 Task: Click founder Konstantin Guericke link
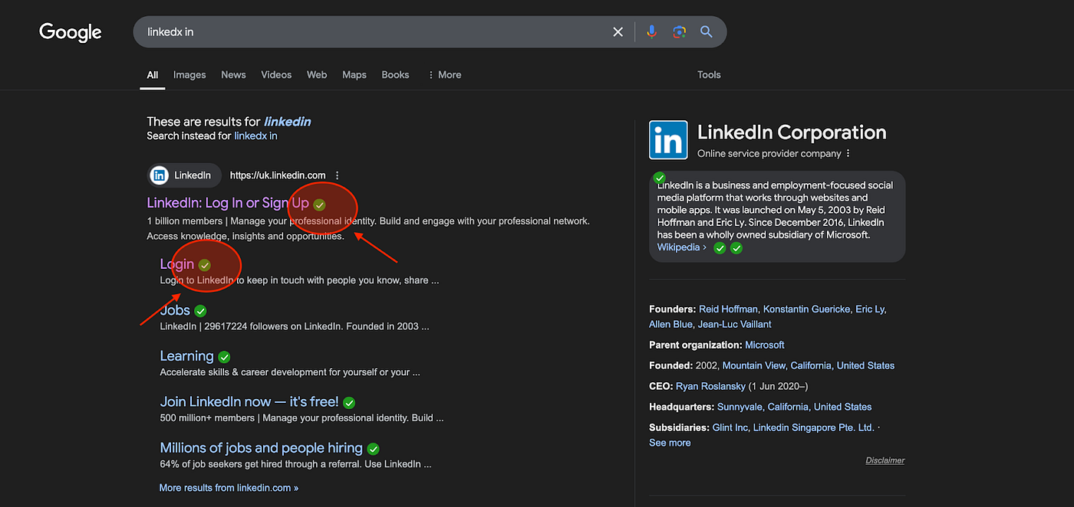(808, 309)
